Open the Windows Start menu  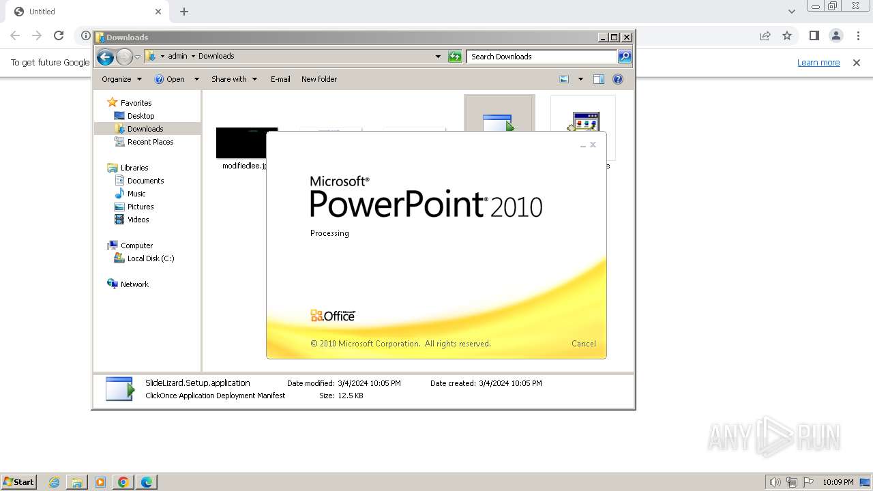point(19,482)
